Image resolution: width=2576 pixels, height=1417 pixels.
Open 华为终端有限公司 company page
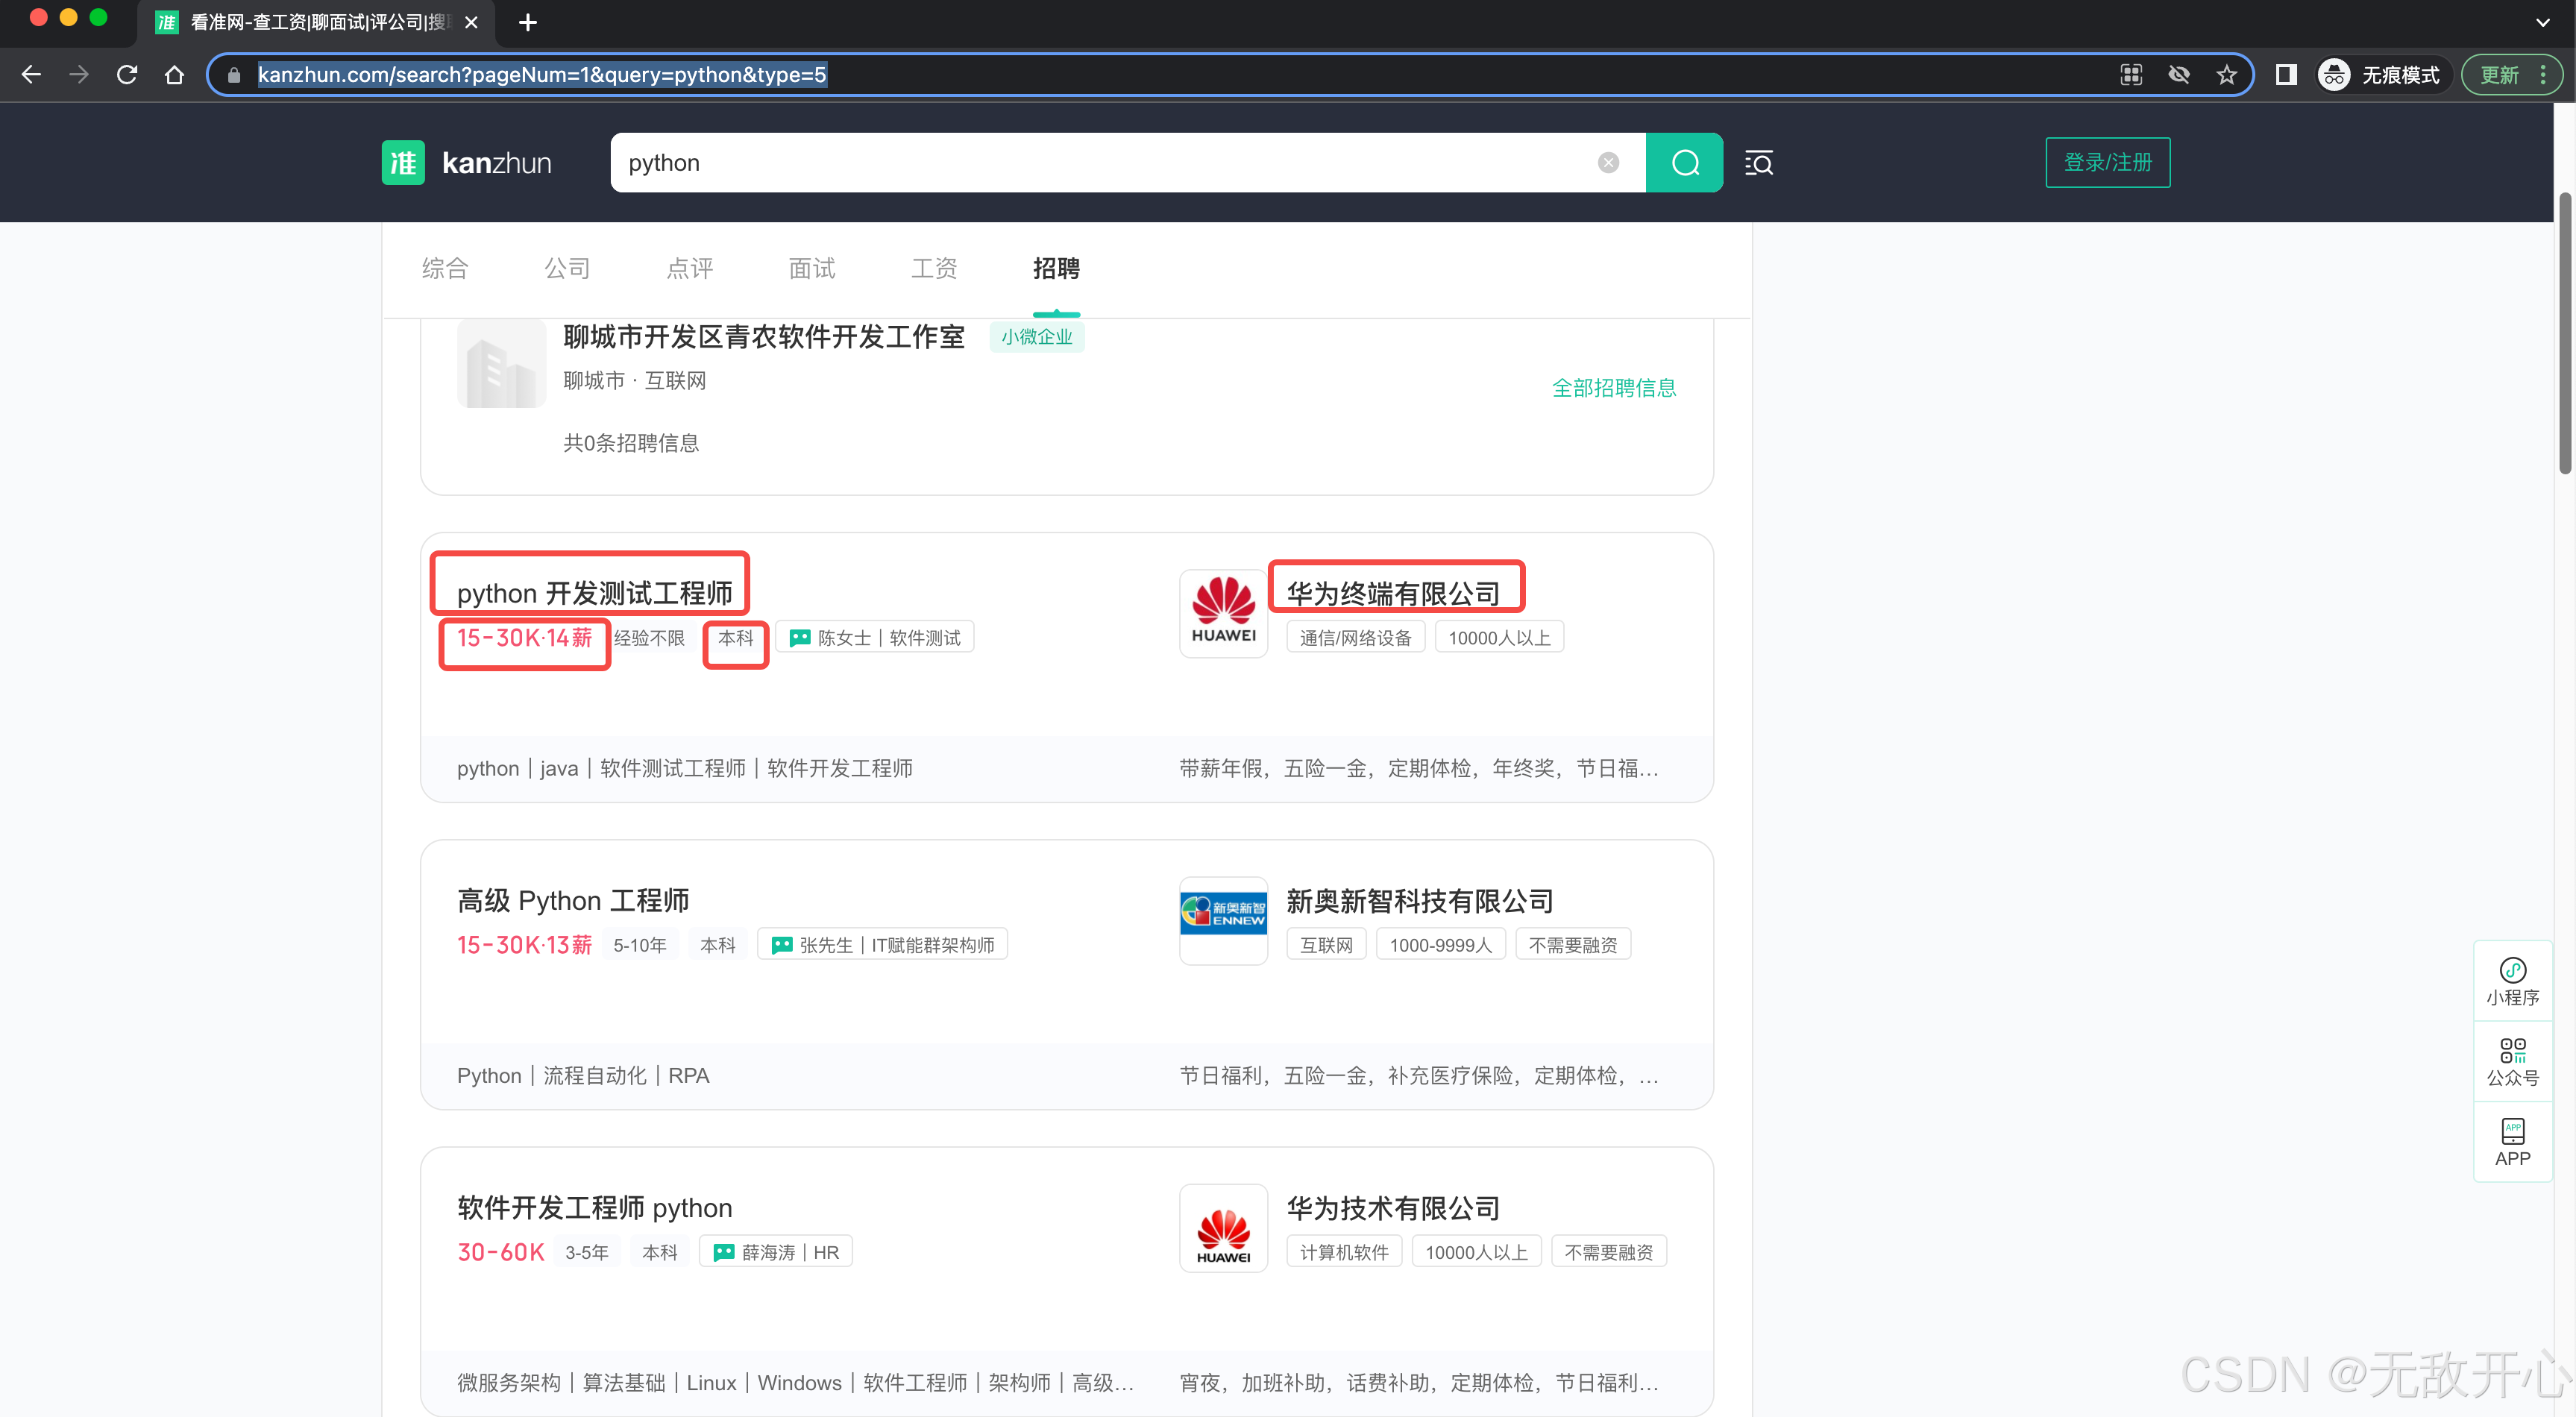click(x=1393, y=594)
